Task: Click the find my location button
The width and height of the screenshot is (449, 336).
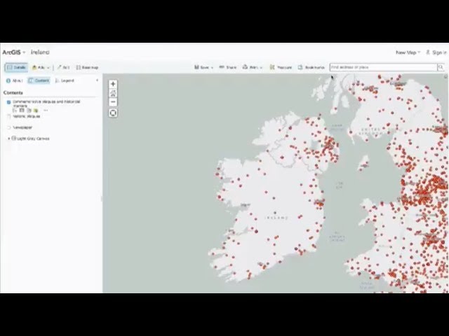Action: point(113,113)
